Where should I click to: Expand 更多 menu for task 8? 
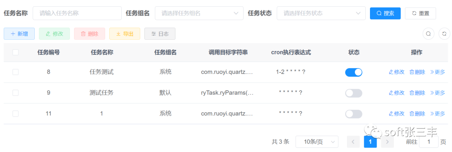point(438,72)
